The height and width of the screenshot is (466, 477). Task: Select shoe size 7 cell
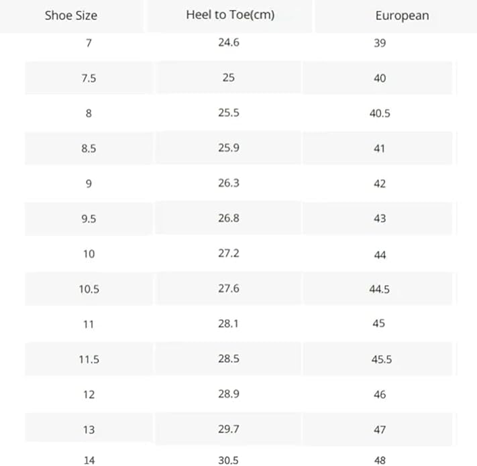[x=89, y=43]
